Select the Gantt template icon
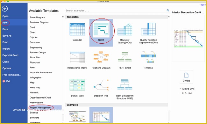 coord(101,29)
